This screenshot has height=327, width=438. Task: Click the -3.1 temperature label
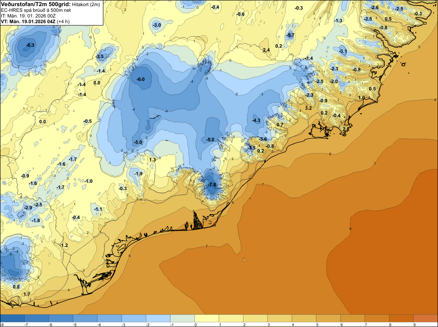tap(343, 51)
